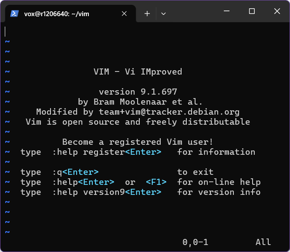Click the text cursor on the first line
The width and height of the screenshot is (290, 252).
(x=5, y=31)
